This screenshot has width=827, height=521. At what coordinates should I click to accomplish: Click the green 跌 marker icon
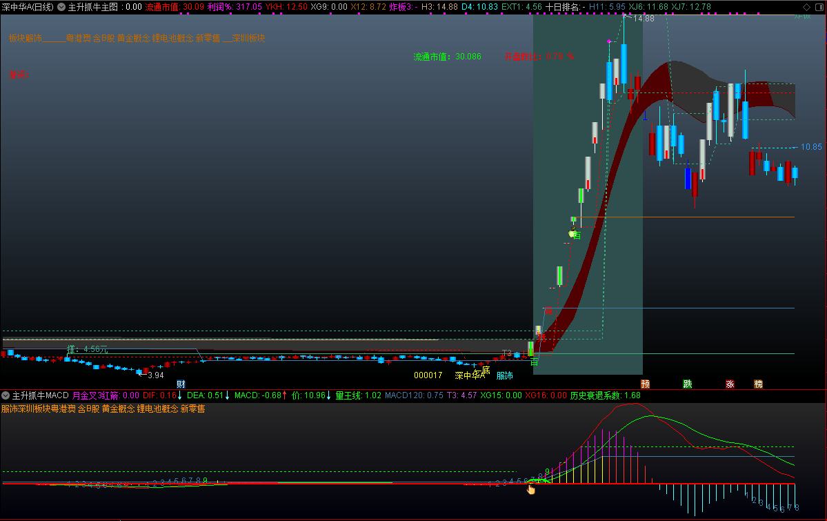(688, 384)
